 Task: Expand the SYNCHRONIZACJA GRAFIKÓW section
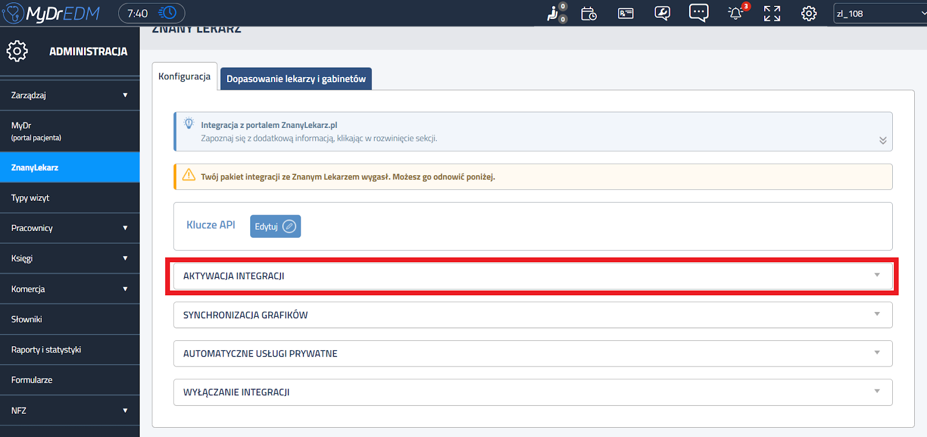[x=532, y=315]
